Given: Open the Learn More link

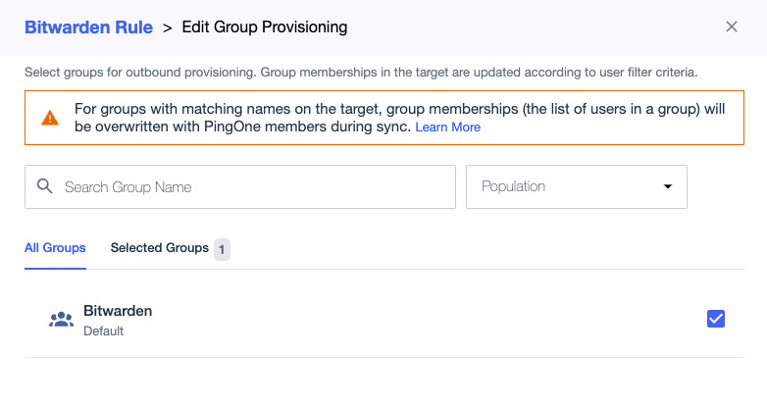Looking at the screenshot, I should 447,127.
